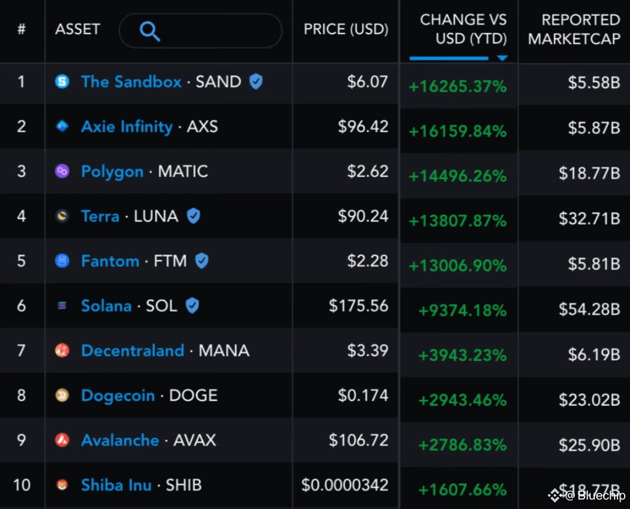The image size is (630, 509).
Task: Click the Decentraland coin logo
Action: [x=62, y=351]
